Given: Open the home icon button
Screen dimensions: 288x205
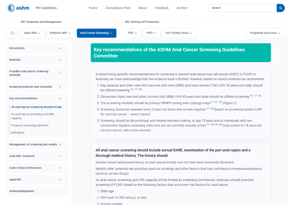Looking at the screenshot, I should 12,33.
